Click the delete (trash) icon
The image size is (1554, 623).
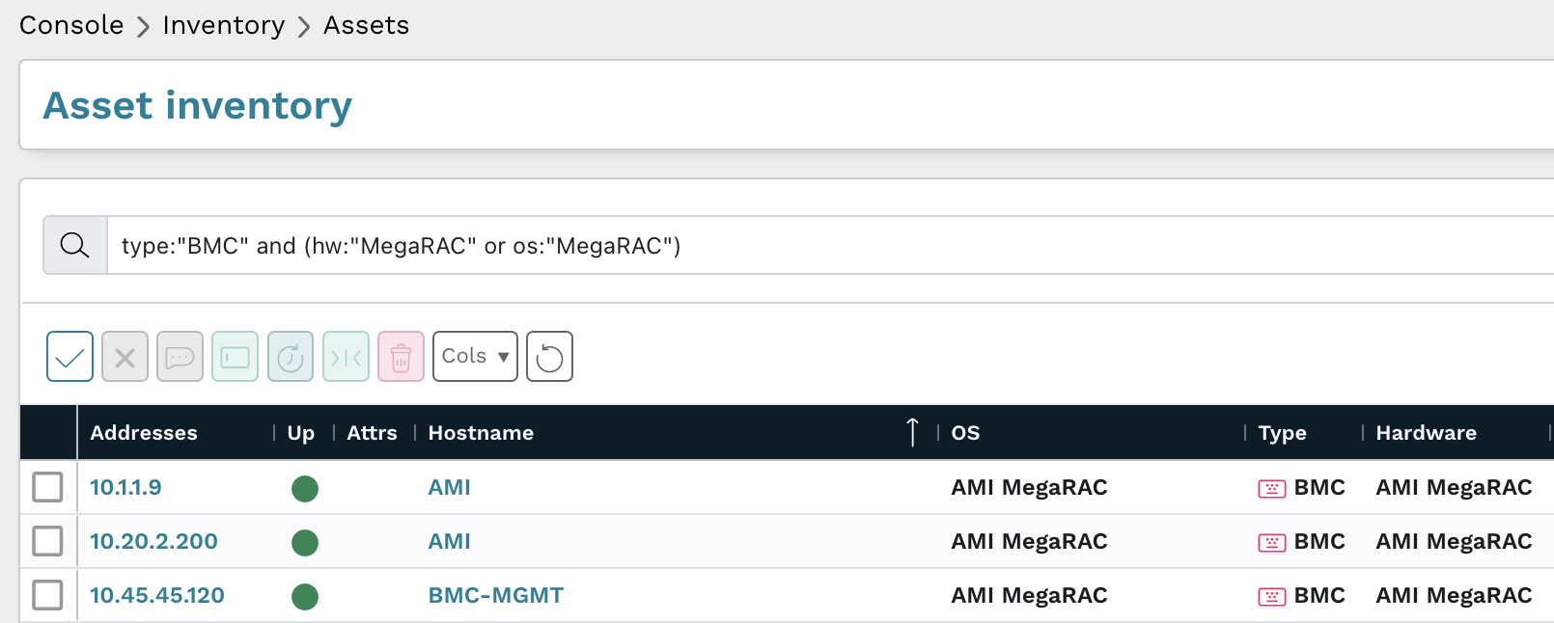(400, 356)
